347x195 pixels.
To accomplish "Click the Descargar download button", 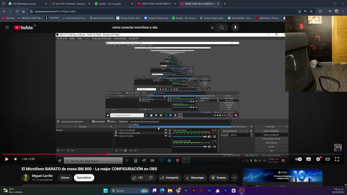I will [195, 178].
